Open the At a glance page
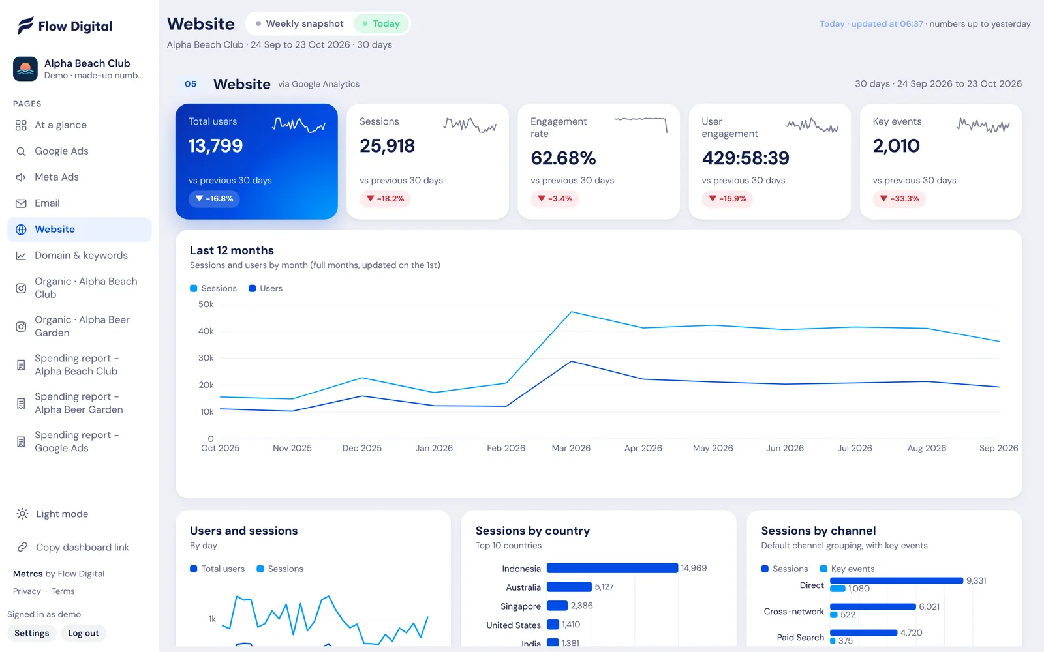1044x652 pixels. tap(80, 125)
